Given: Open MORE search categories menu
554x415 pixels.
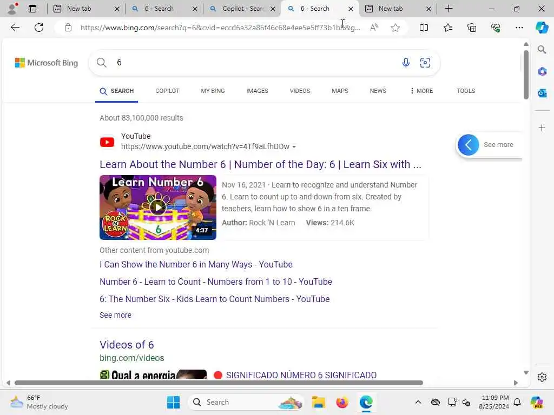Looking at the screenshot, I should click(421, 91).
